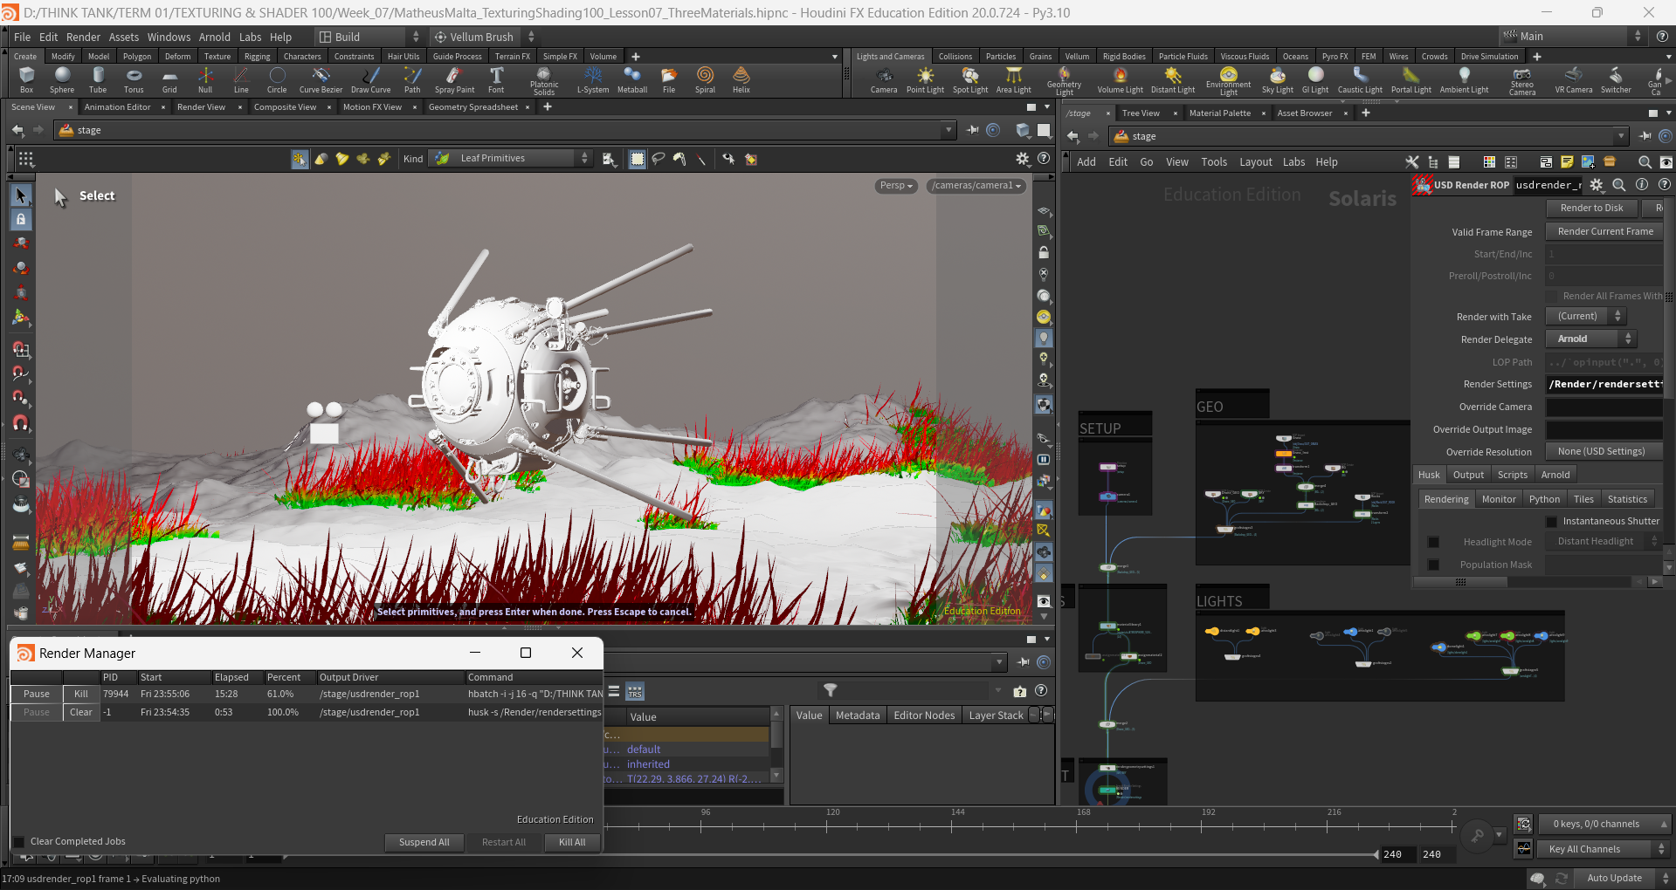Screen dimensions: 1676x890
Task: Toggle Population Mask checkbox
Action: 1433,565
